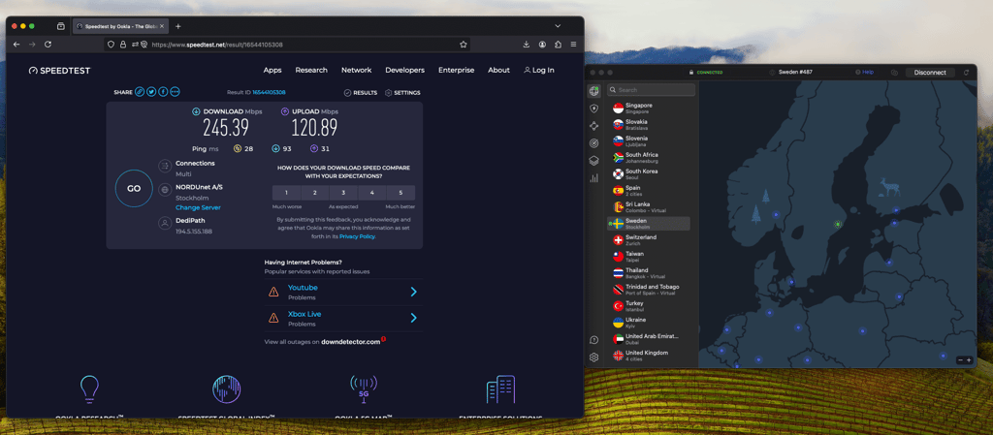The image size is (993, 435).
Task: Open the help chat bubble icon in NordVPN sidebar
Action: pos(594,340)
